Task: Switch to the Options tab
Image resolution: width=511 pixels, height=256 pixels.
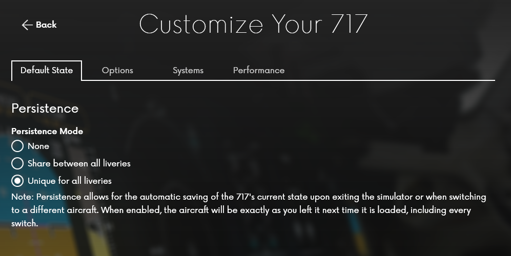Action: [117, 70]
